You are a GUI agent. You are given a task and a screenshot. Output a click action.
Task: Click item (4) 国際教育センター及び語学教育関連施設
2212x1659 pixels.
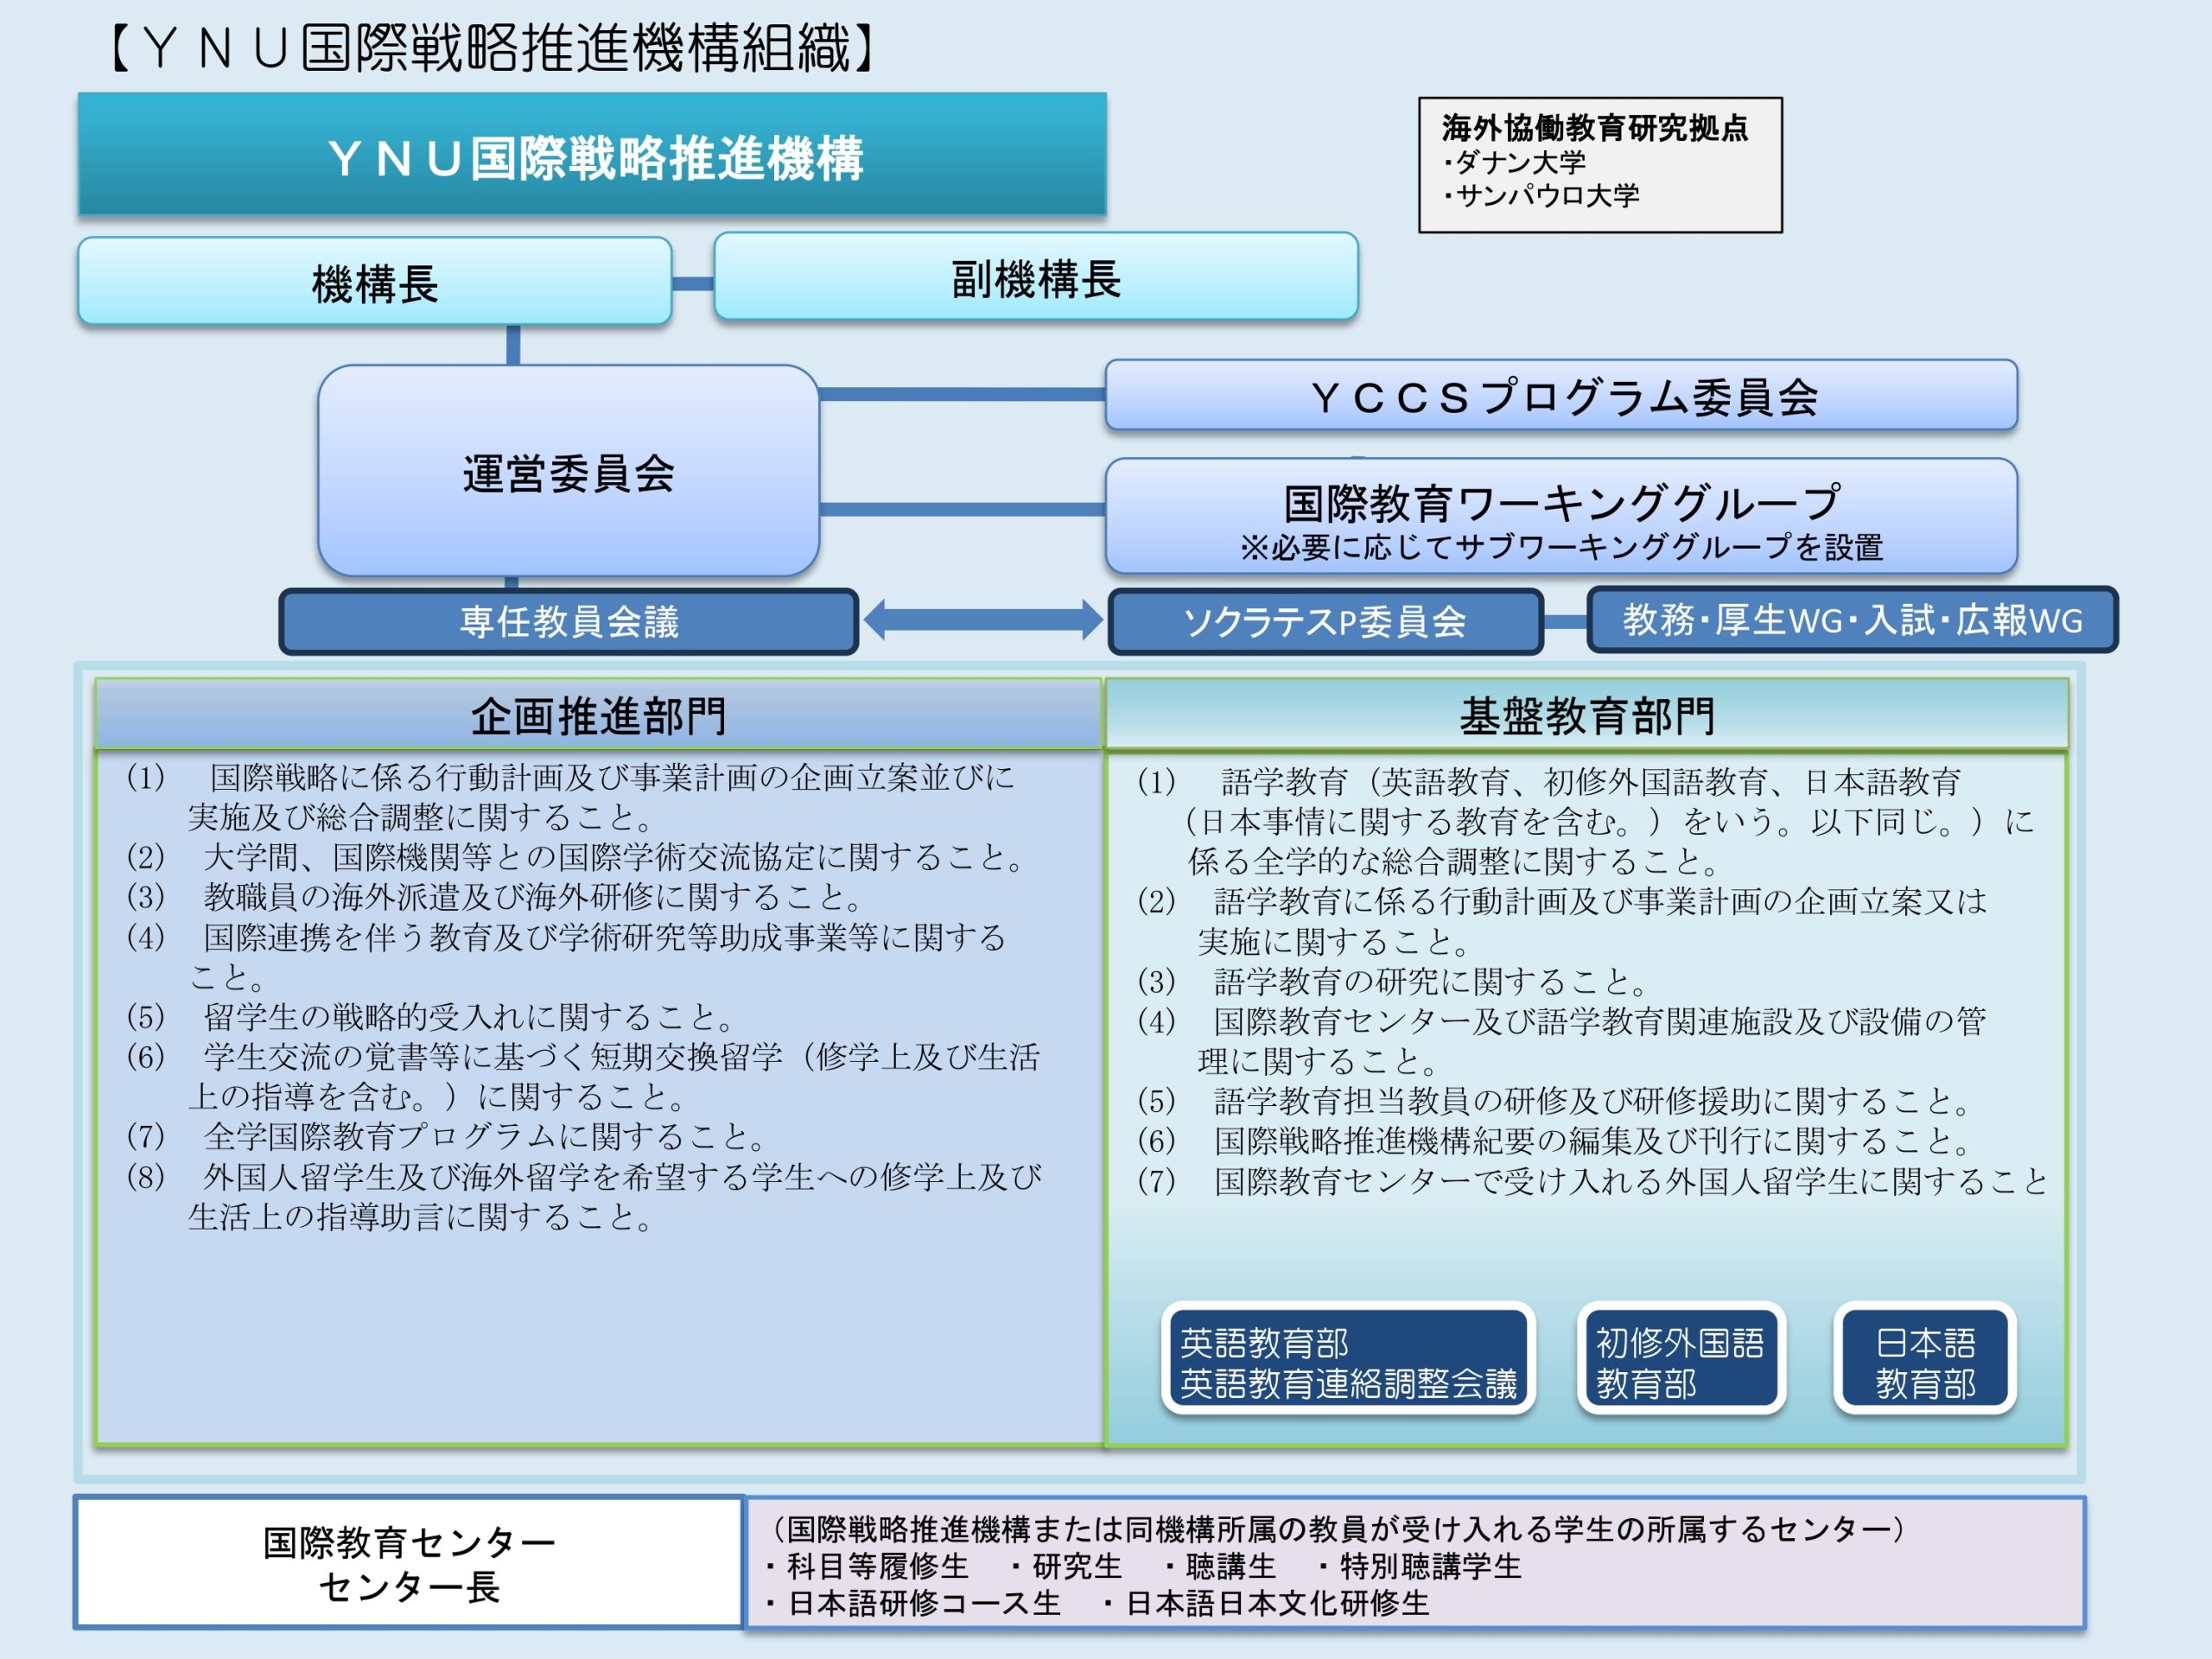coord(1562,1040)
